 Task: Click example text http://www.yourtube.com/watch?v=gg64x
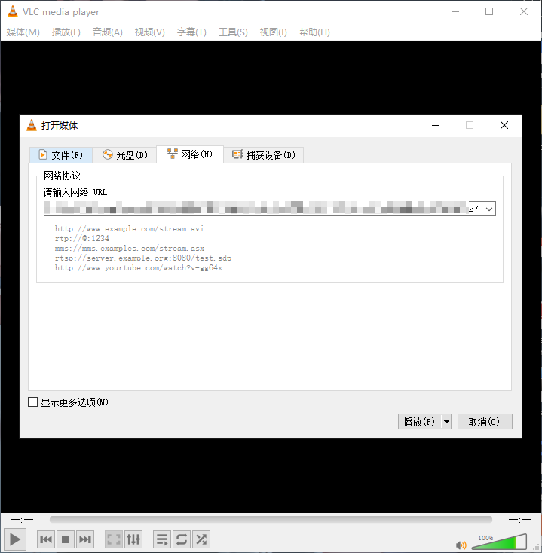(x=138, y=268)
